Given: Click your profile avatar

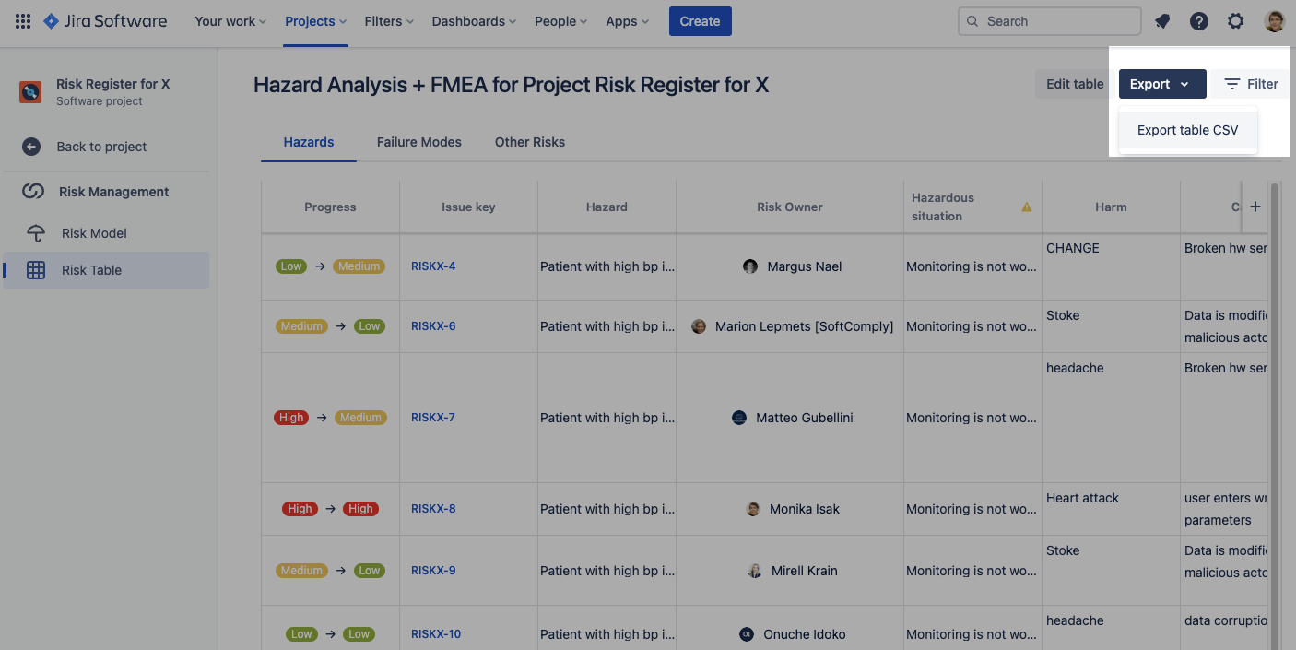Looking at the screenshot, I should pyautogui.click(x=1274, y=20).
